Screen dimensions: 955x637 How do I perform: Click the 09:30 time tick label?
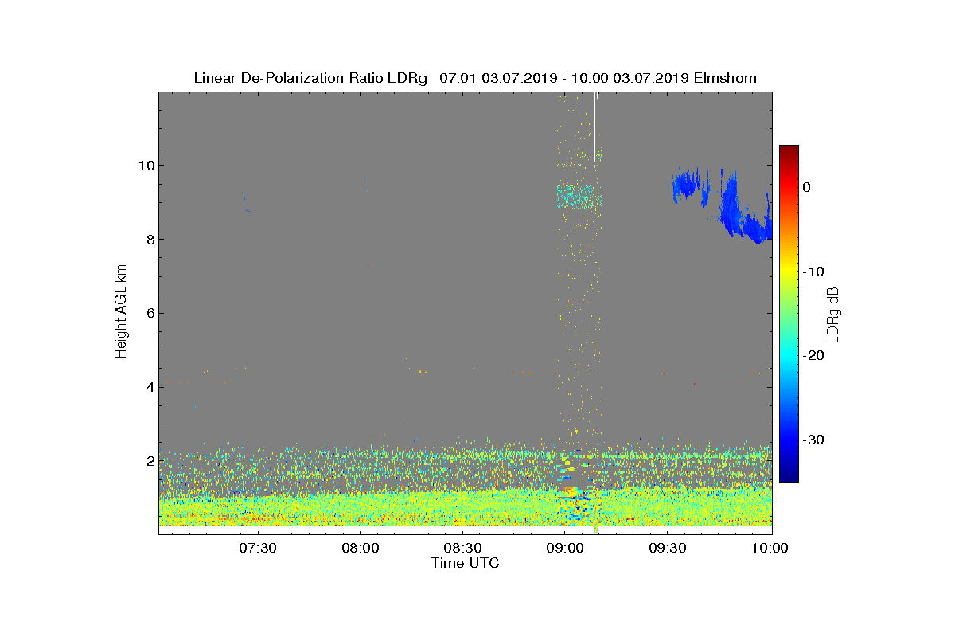pyautogui.click(x=668, y=548)
